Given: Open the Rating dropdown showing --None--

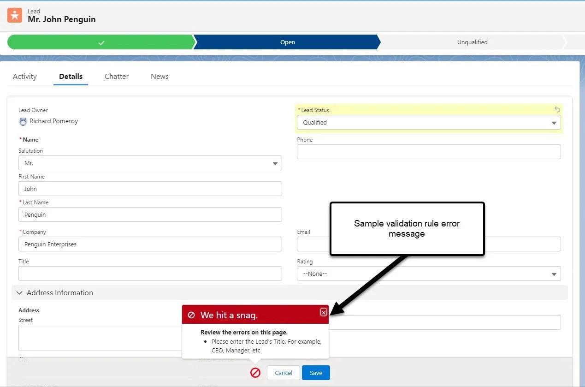Looking at the screenshot, I should [554, 274].
